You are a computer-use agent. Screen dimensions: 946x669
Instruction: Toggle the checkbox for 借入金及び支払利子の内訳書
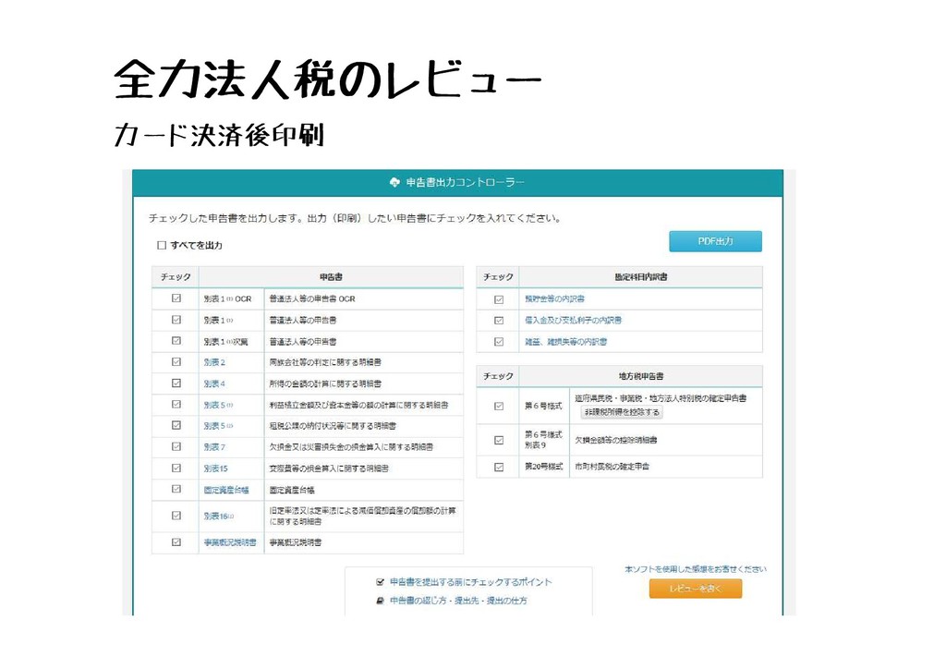(x=499, y=321)
